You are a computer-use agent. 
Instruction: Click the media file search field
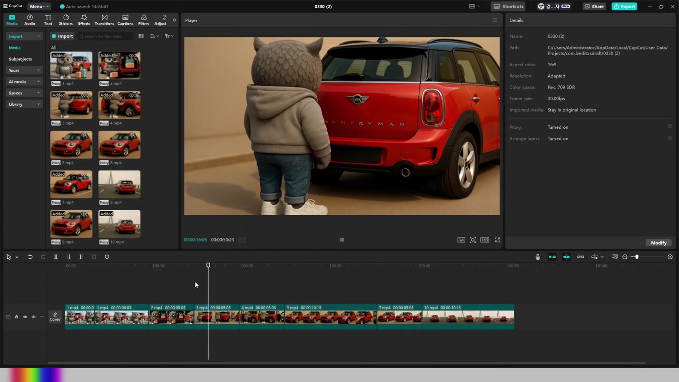[106, 36]
